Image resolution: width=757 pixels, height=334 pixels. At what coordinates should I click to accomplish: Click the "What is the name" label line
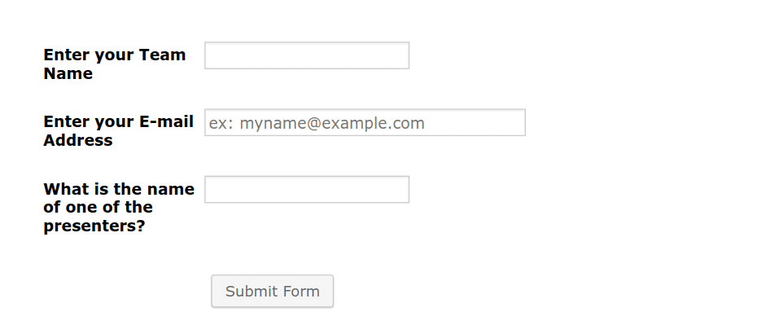(119, 188)
